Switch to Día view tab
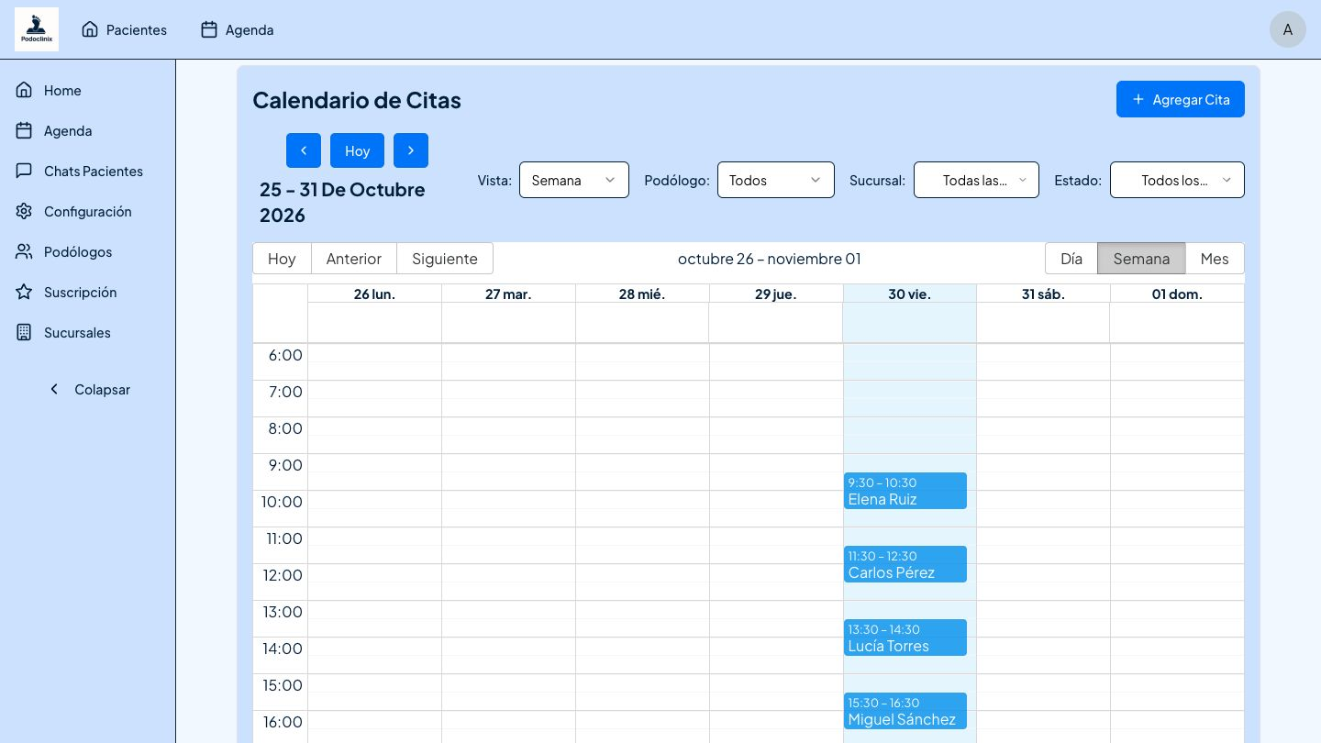Viewport: 1321px width, 743px height. [x=1071, y=259]
